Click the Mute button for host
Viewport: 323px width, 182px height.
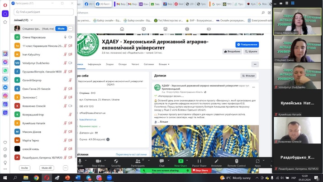pos(61,29)
